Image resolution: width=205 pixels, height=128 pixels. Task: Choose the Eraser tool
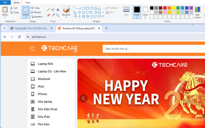(48, 15)
